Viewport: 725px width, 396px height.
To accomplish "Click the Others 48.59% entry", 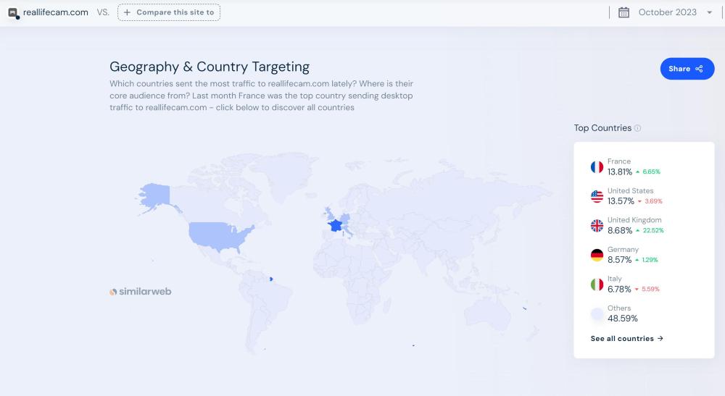I will coord(622,318).
